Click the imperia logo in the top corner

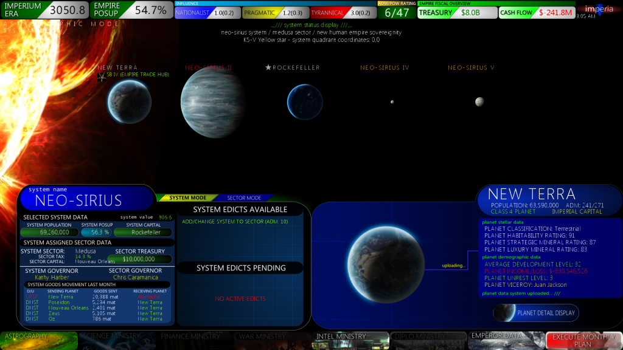click(x=599, y=10)
